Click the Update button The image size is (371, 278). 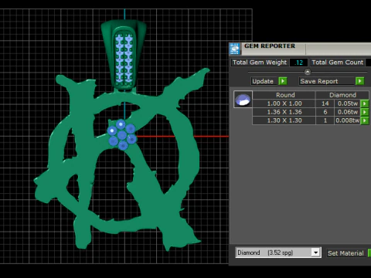point(264,81)
